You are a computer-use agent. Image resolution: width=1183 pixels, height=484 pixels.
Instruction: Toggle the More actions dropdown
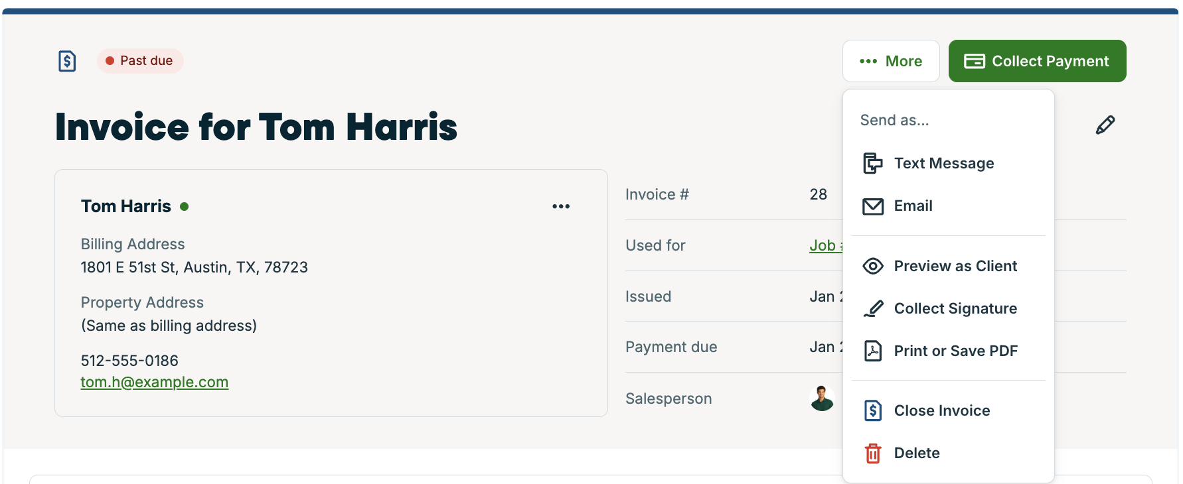pos(891,61)
